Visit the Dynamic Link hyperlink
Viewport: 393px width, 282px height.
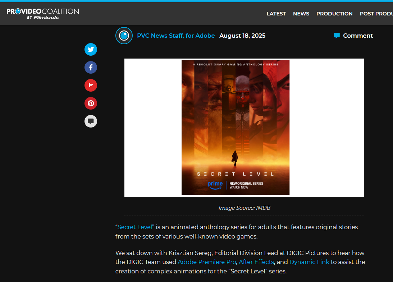point(309,262)
